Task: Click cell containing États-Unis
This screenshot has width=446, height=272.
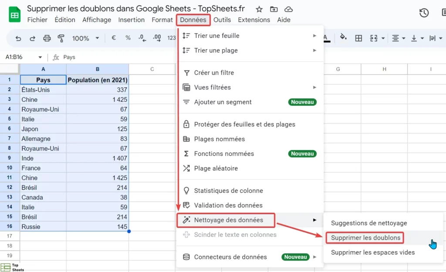Action: tap(43, 90)
